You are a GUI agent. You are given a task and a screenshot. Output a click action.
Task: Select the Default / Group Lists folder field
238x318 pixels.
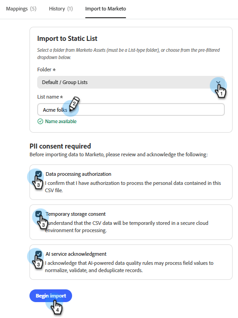131,82
